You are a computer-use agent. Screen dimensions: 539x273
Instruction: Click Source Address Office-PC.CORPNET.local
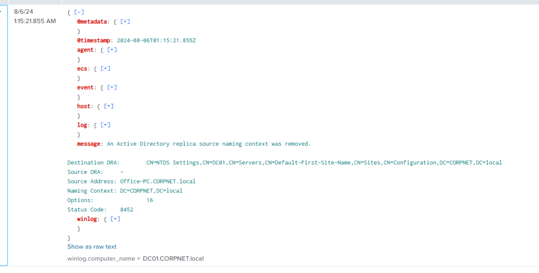158,181
